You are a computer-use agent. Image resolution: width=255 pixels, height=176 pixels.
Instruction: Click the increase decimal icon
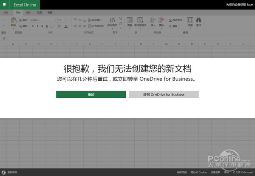click(x=120, y=19)
